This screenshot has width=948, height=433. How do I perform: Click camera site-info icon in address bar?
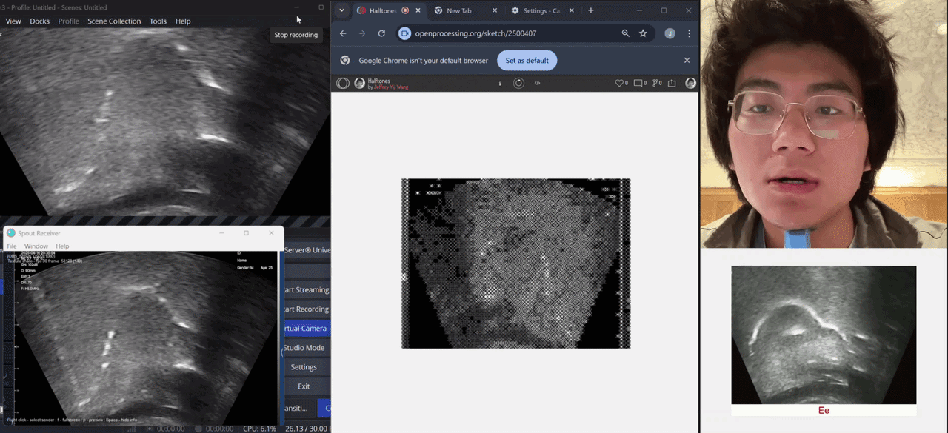point(404,33)
